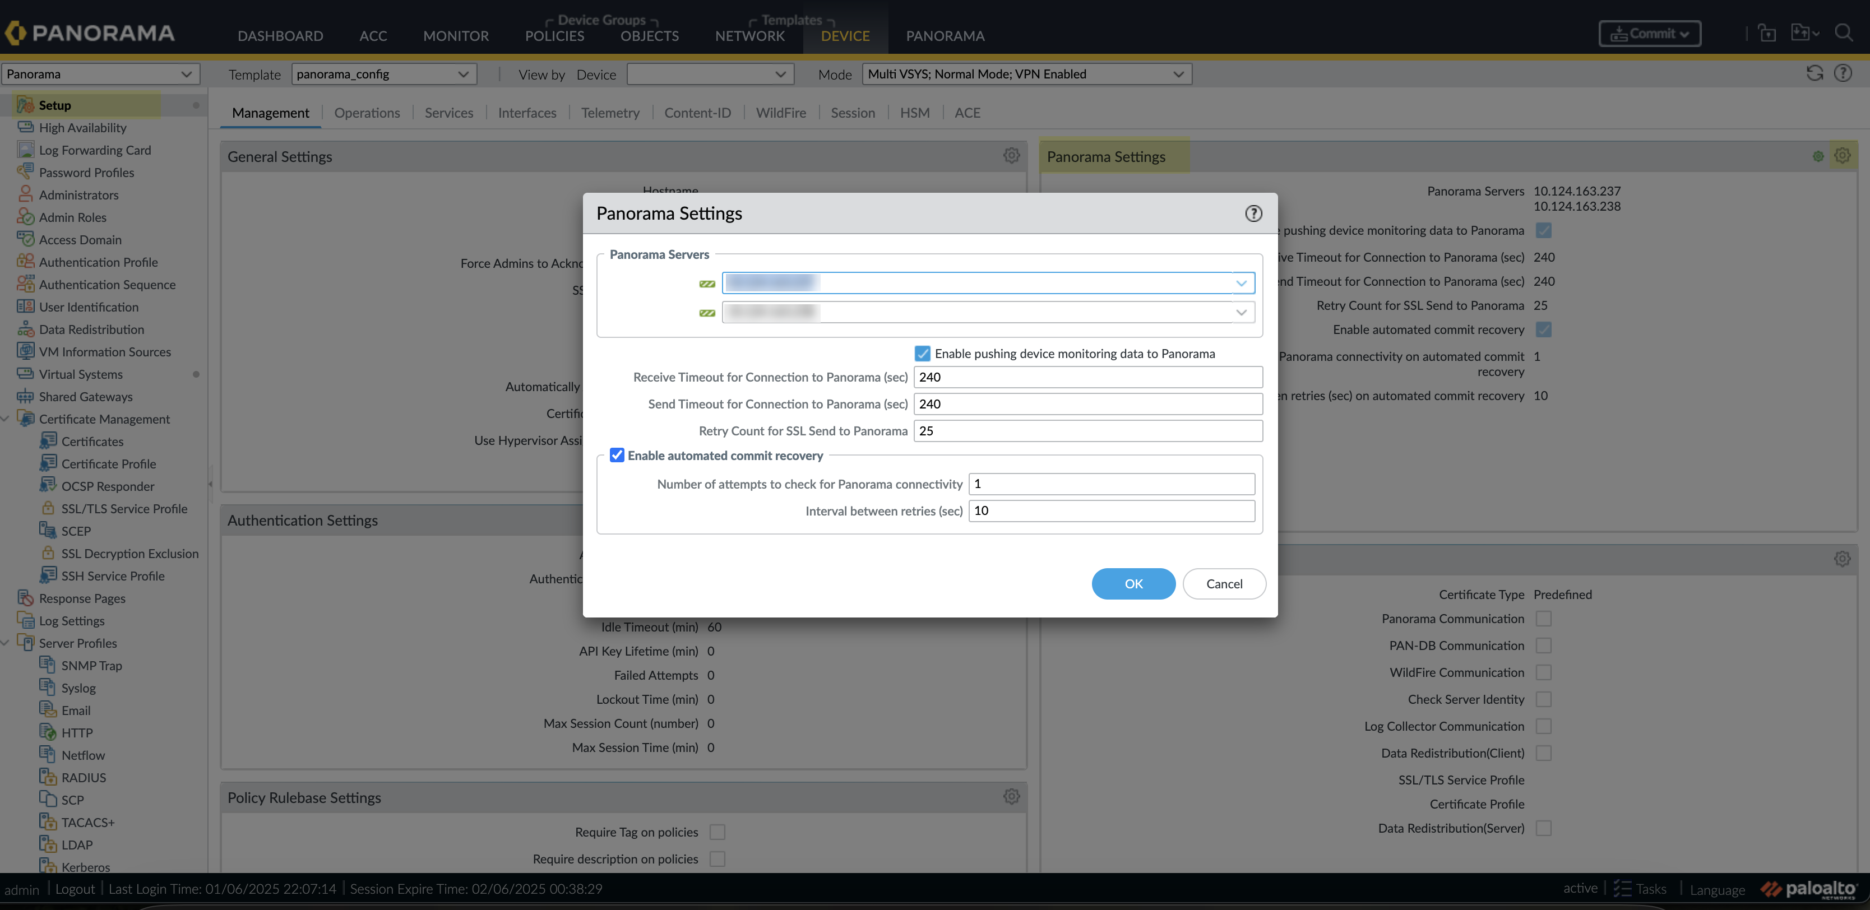Click Panorama Settings panel gear icon
The image size is (1870, 910).
[x=1841, y=155]
